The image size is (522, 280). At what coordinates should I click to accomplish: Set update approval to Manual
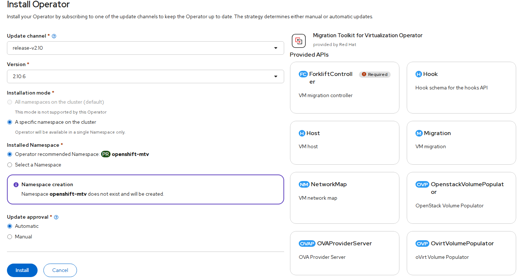click(x=10, y=237)
